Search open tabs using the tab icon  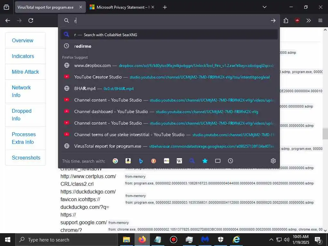tap(218, 161)
